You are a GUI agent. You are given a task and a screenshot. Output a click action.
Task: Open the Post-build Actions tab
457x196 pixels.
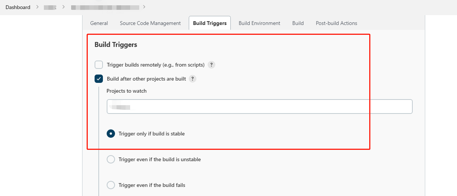[336, 23]
